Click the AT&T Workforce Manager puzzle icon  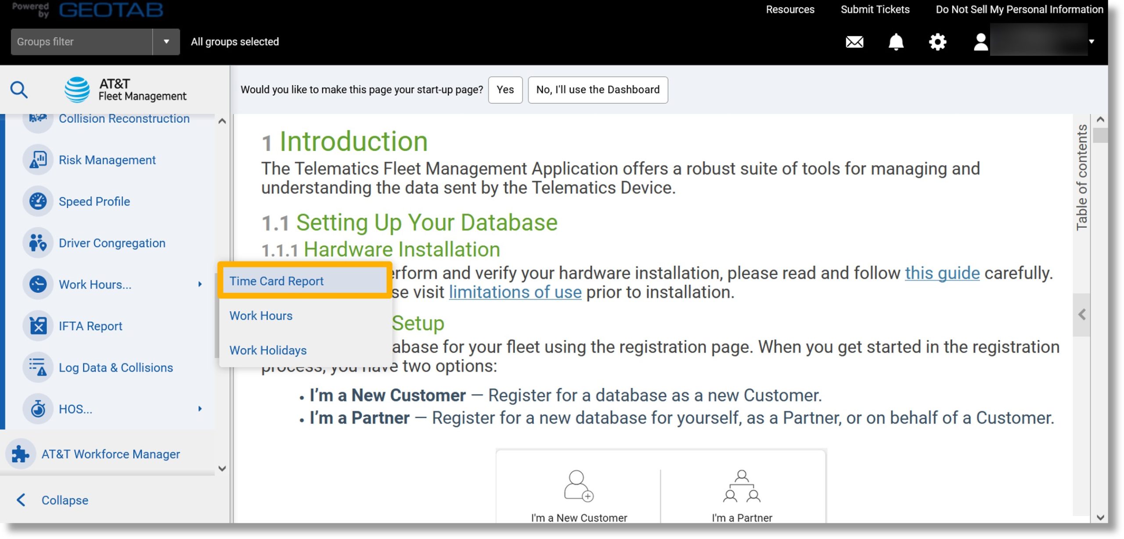[21, 454]
